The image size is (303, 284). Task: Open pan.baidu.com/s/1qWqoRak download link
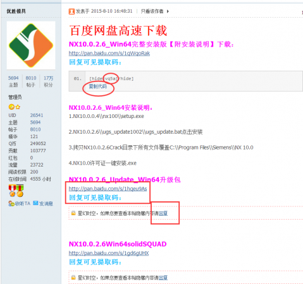[109, 53]
